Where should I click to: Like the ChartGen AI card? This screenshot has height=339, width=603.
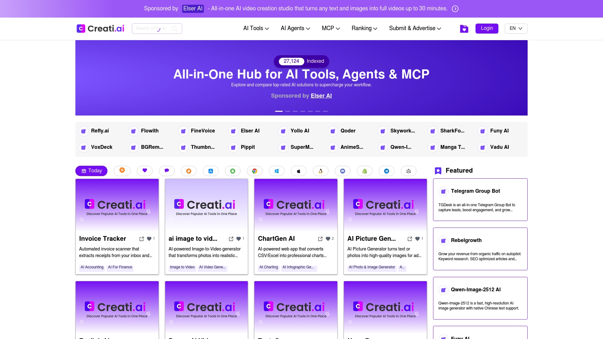pyautogui.click(x=328, y=239)
